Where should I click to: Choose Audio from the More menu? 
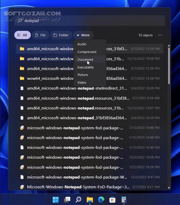[90, 44]
